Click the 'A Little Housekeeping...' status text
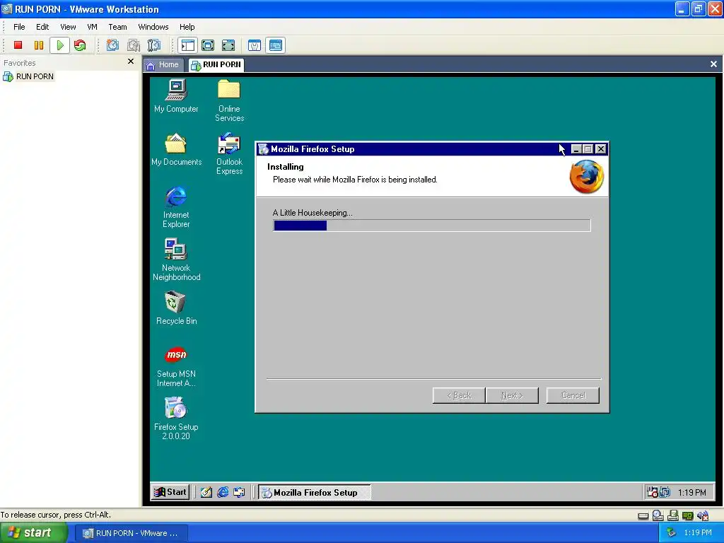Image resolution: width=724 pixels, height=543 pixels. point(313,213)
